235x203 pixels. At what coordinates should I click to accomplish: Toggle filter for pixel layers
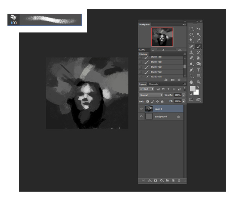158,89
